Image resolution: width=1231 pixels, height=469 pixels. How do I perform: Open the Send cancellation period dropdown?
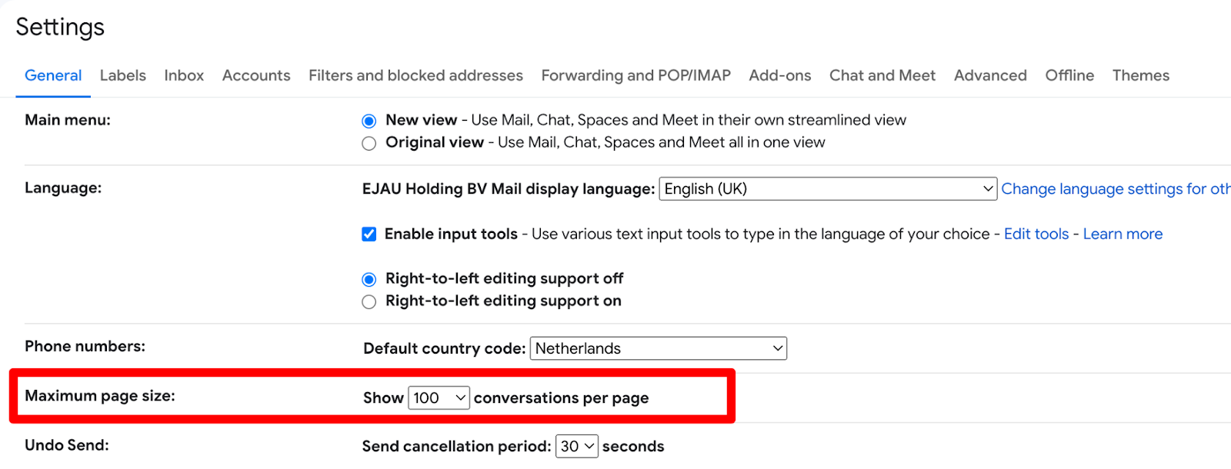(576, 446)
